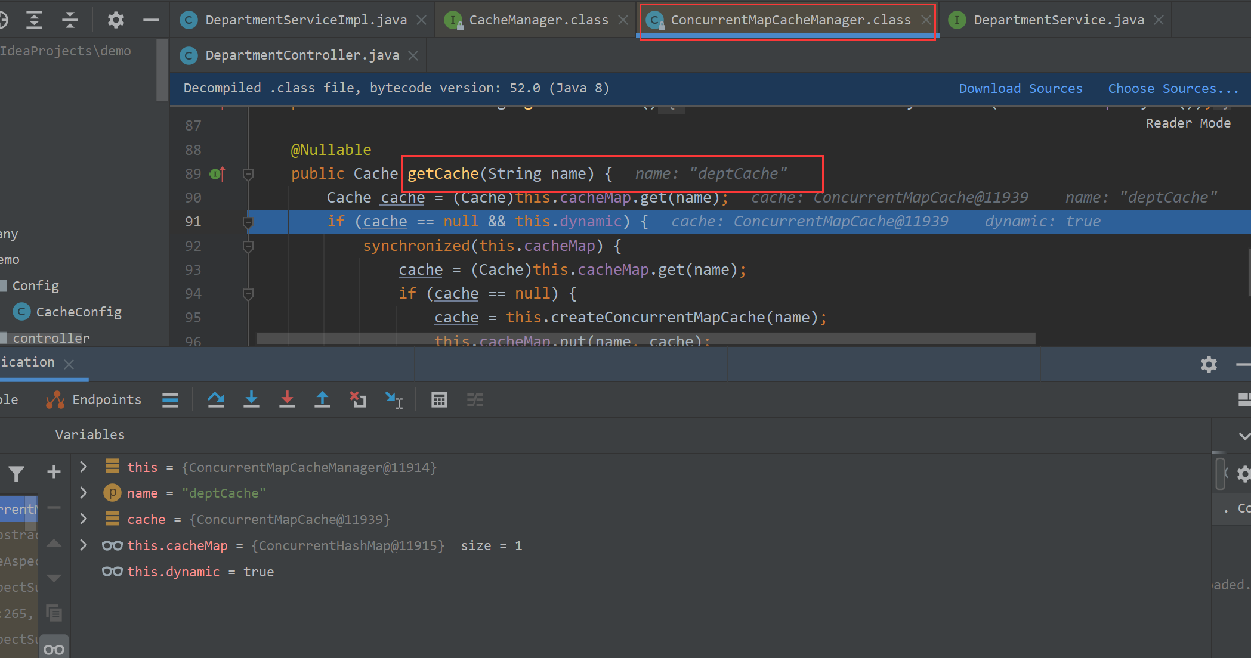Click the Choose Sources... link
Image resolution: width=1251 pixels, height=658 pixels.
1173,88
